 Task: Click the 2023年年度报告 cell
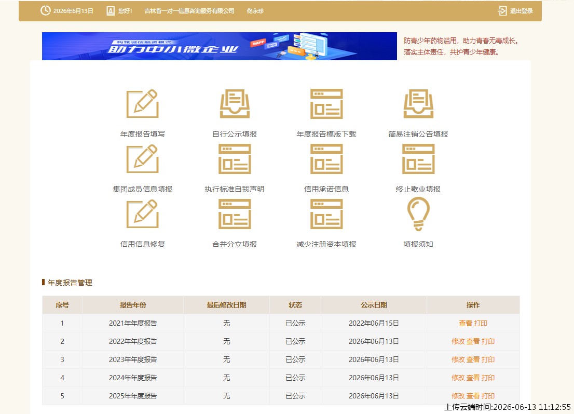coord(133,359)
